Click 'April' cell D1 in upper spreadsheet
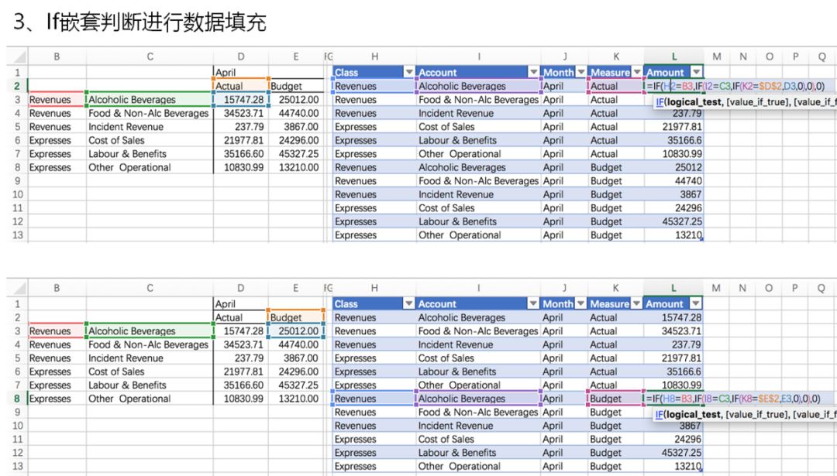 (241, 72)
